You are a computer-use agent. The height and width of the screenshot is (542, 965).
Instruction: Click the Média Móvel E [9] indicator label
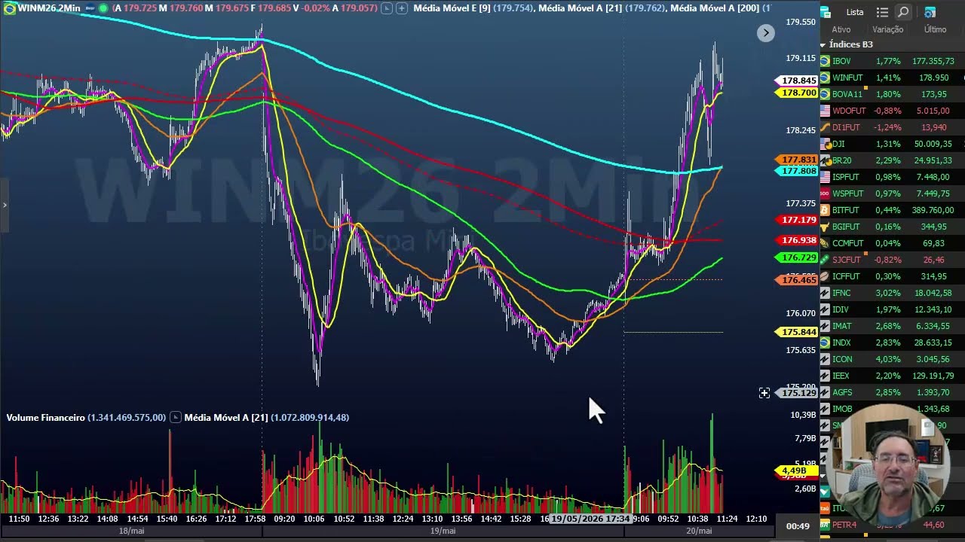(x=452, y=8)
